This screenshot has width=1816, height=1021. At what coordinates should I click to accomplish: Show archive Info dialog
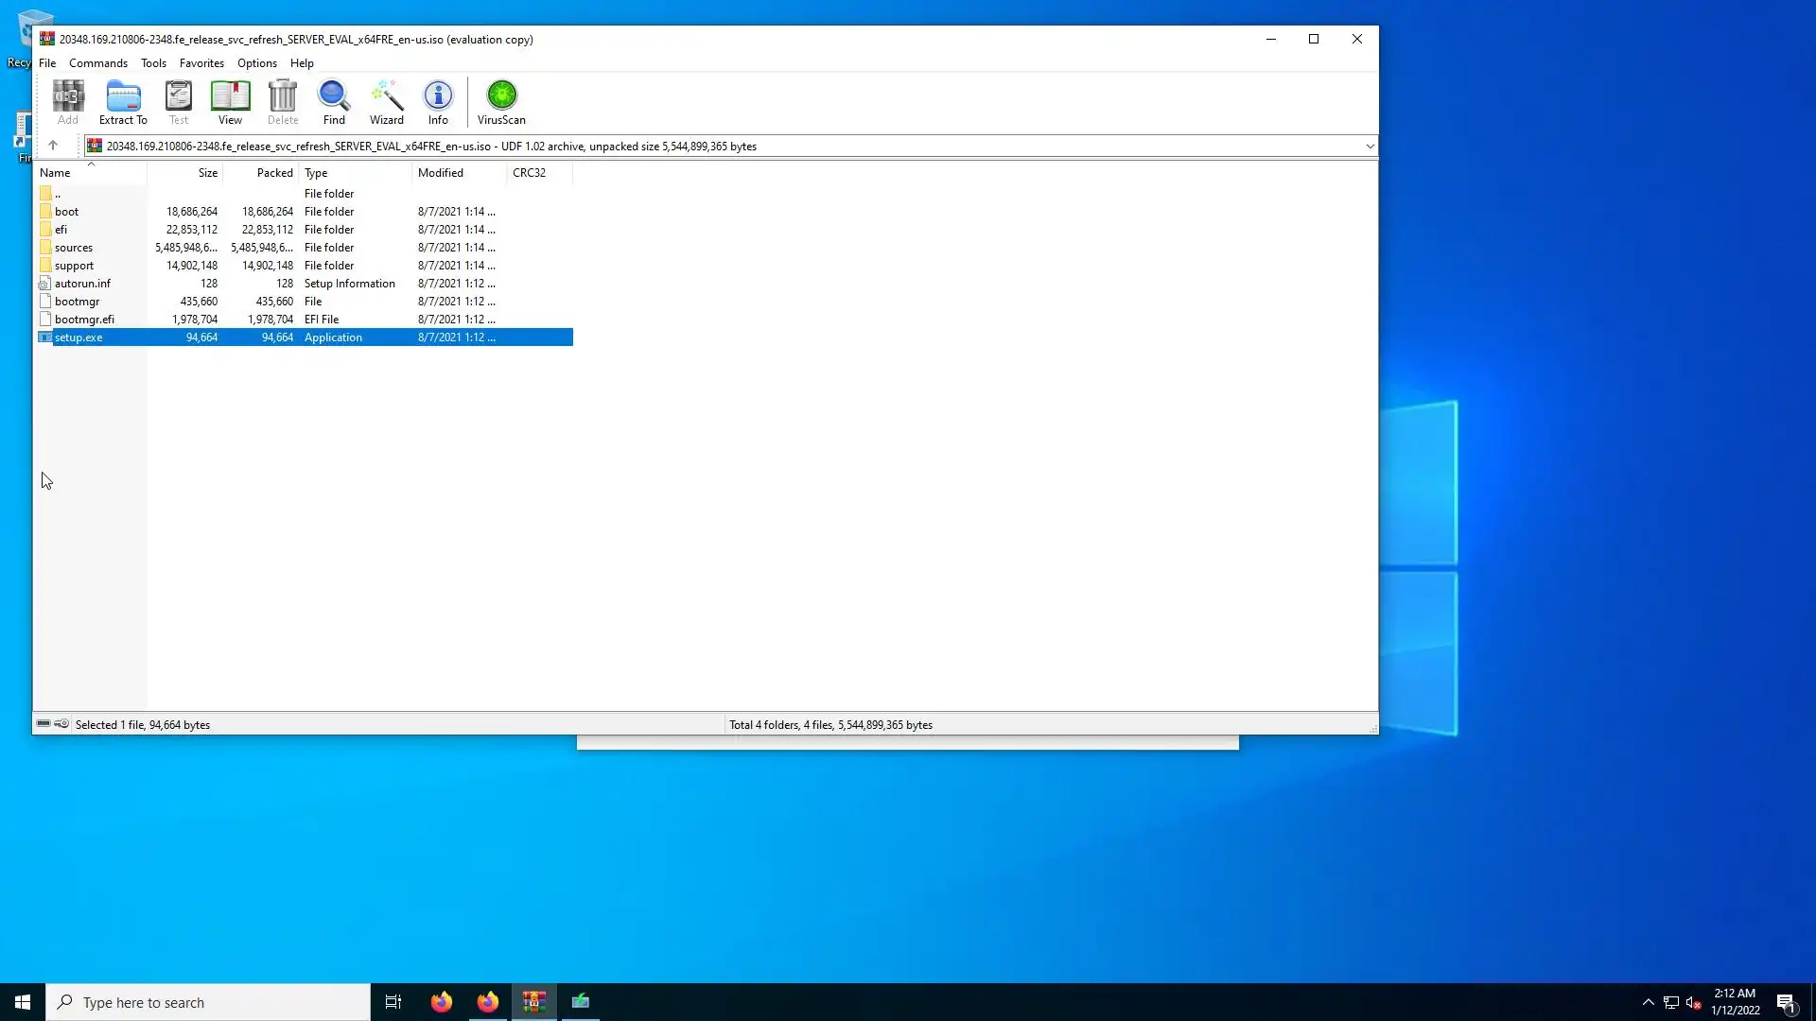coord(438,102)
